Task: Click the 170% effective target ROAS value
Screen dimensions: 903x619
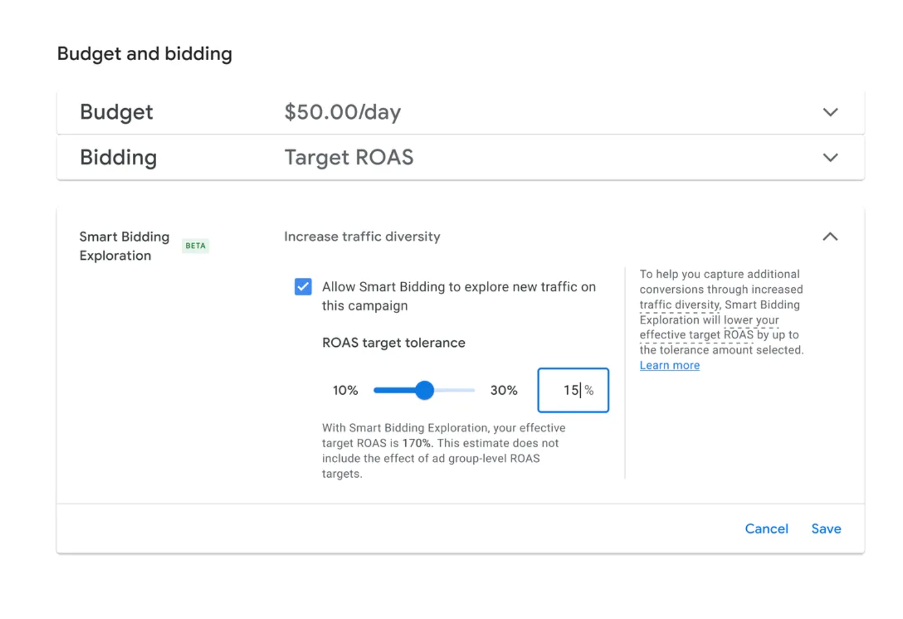Action: (x=416, y=443)
